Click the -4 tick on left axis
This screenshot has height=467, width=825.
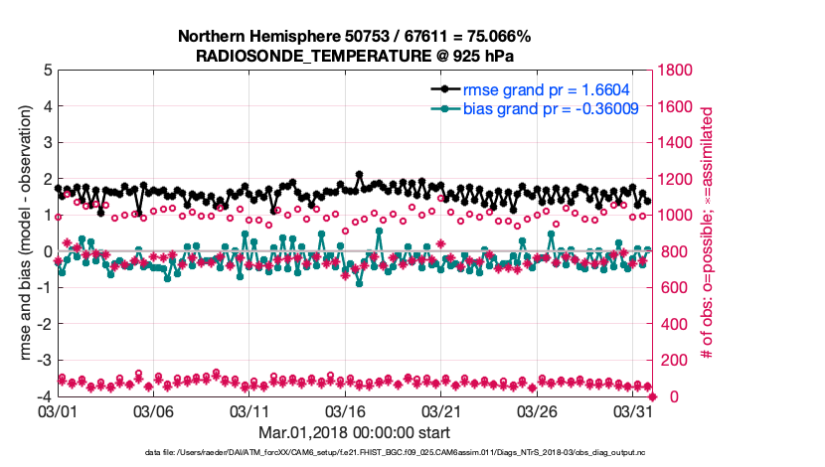43,396
